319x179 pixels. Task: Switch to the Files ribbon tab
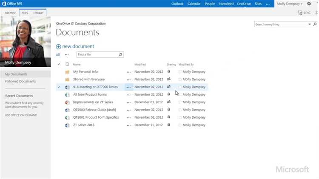pyautogui.click(x=25, y=13)
